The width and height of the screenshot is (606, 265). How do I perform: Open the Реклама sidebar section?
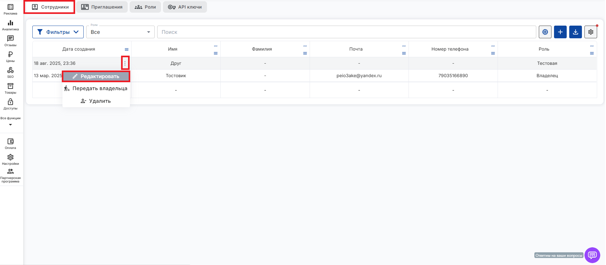coord(10,9)
